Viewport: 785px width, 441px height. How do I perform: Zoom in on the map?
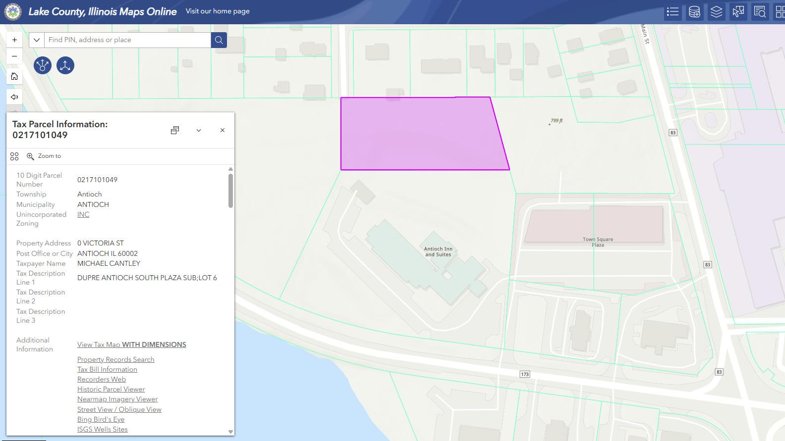(x=14, y=40)
